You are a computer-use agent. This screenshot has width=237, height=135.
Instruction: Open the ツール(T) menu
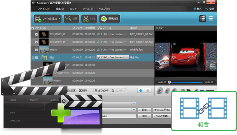pyautogui.click(x=88, y=9)
